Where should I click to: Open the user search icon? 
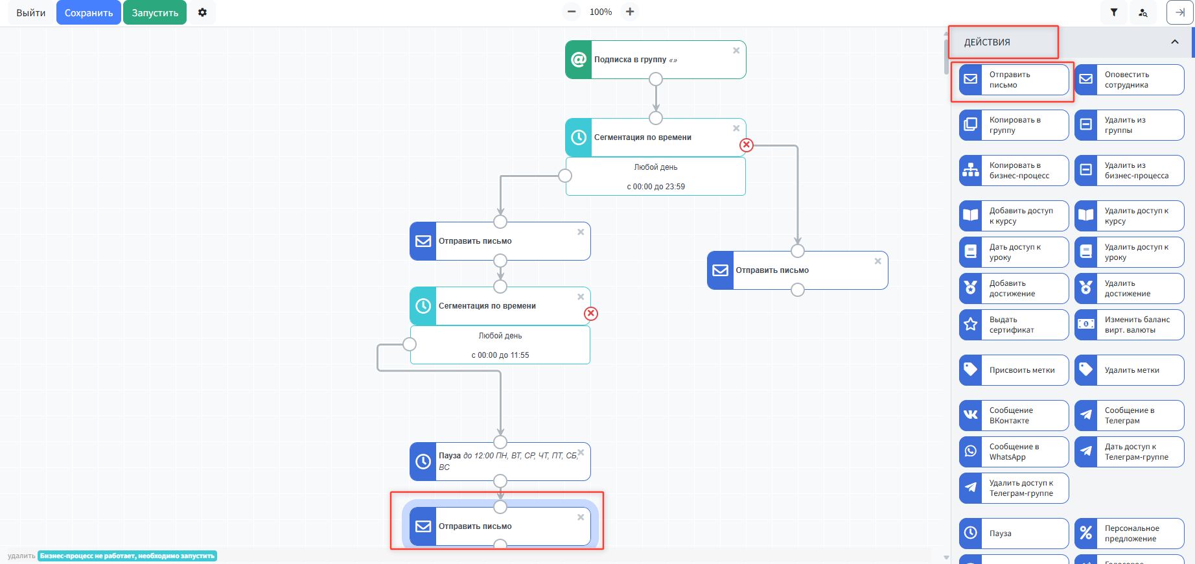coord(1143,12)
